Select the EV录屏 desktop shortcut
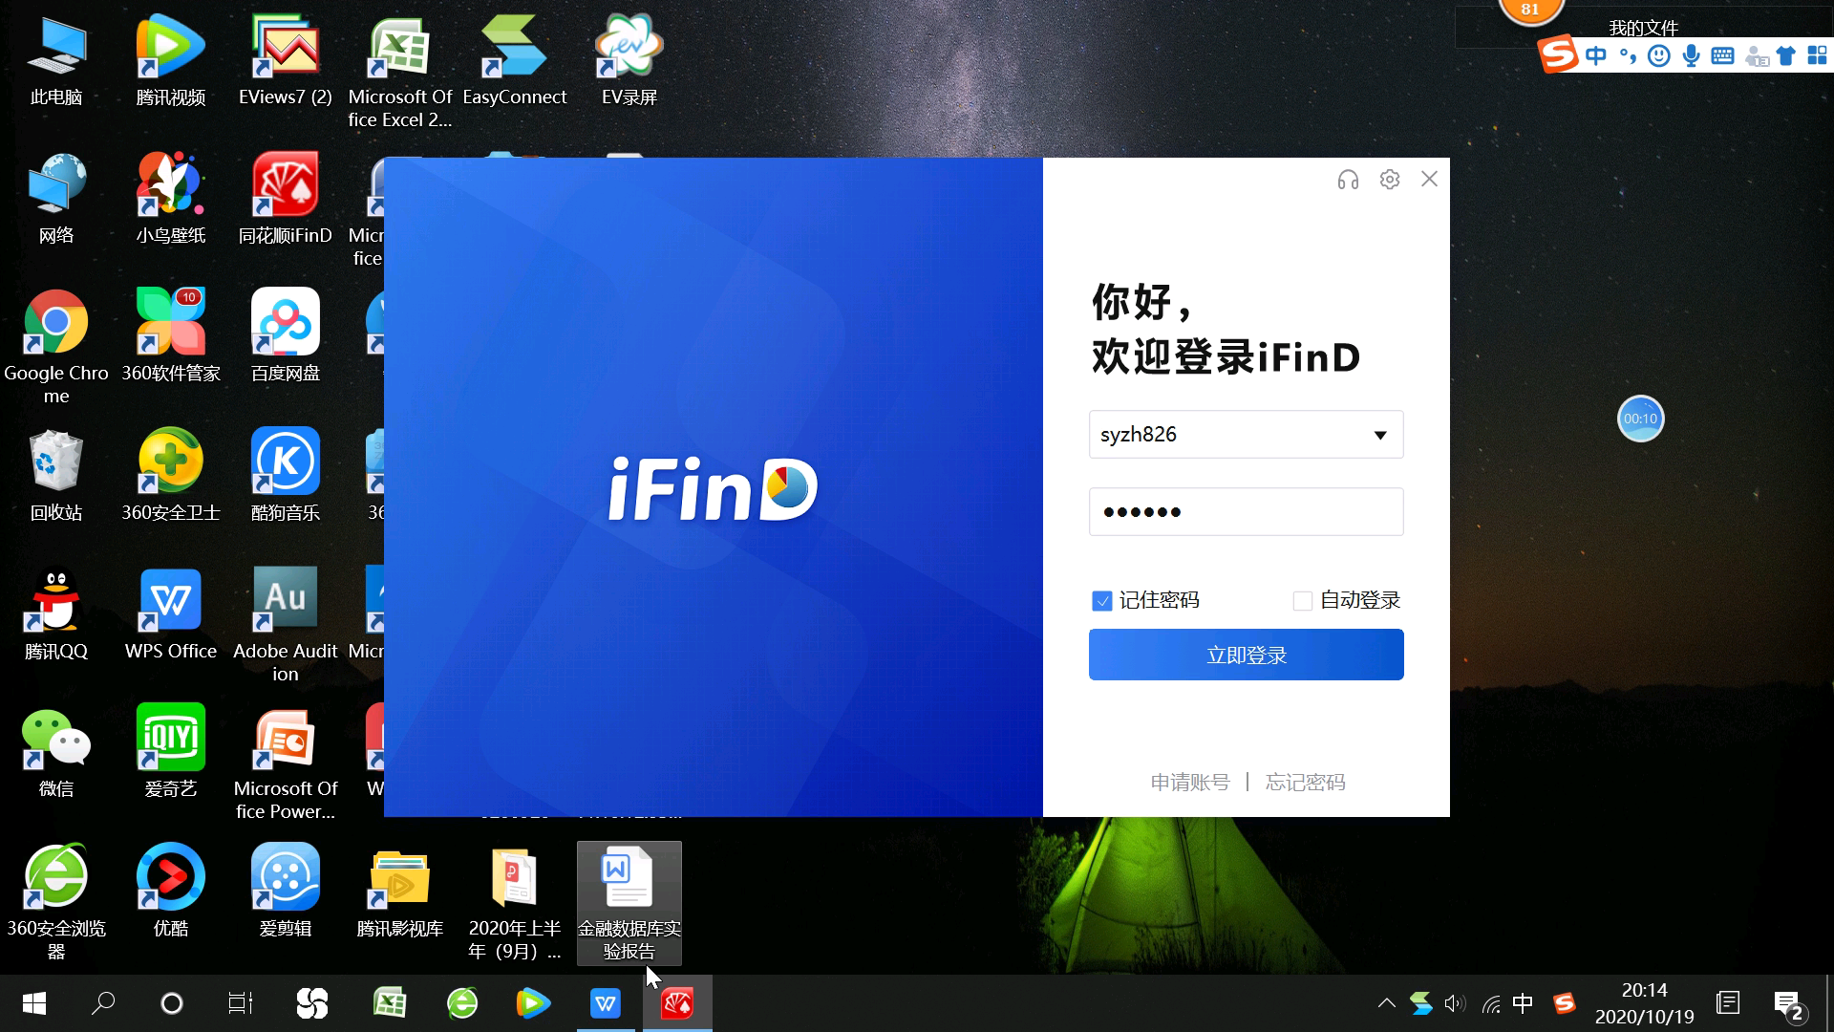The width and height of the screenshot is (1834, 1032). coord(629,59)
